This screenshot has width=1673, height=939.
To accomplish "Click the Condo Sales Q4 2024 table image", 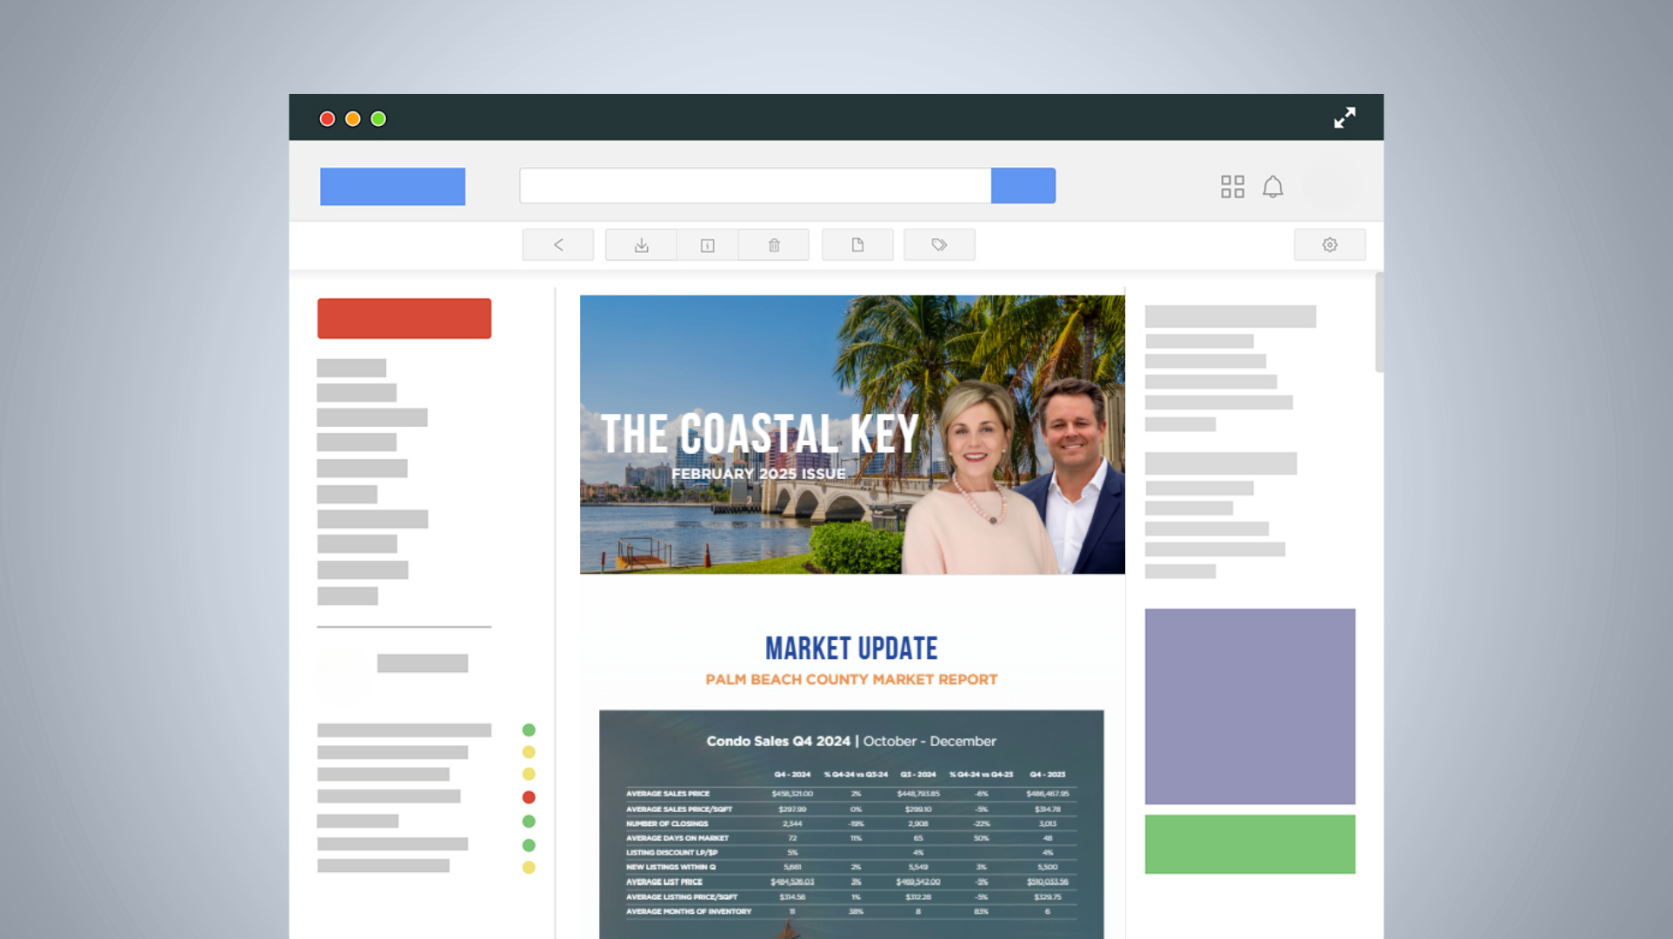I will 851,824.
